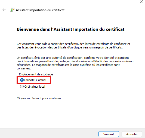Click the paragraph starting Cet Assistant vous aide

coord(73,46)
